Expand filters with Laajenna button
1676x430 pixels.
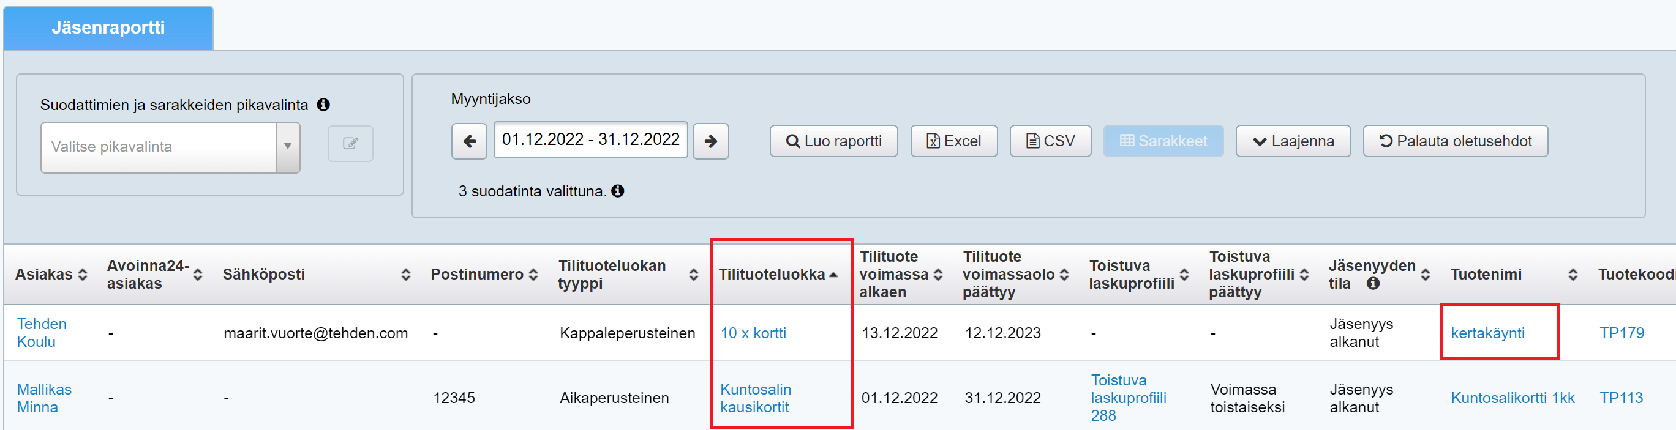tap(1293, 141)
